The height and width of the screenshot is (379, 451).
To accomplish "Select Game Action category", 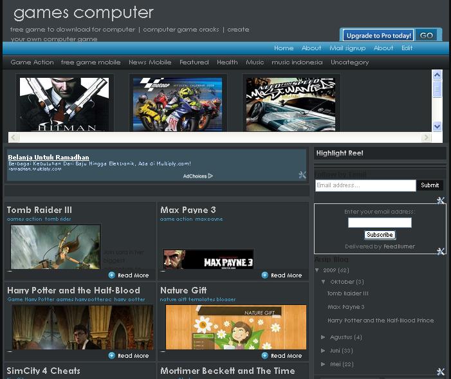I will click(x=32, y=62).
